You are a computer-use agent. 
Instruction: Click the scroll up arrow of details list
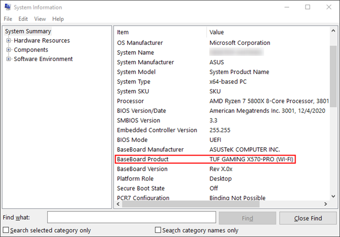pyautogui.click(x=333, y=32)
